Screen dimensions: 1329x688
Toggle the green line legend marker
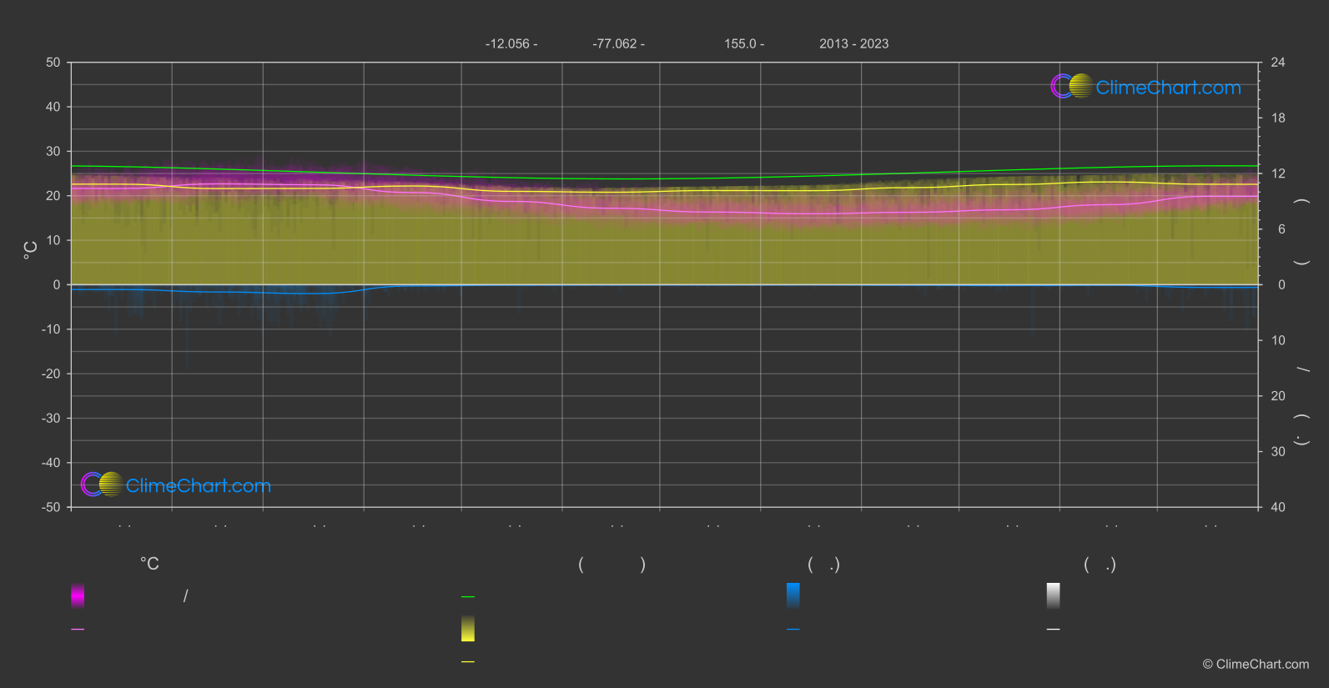click(x=468, y=596)
